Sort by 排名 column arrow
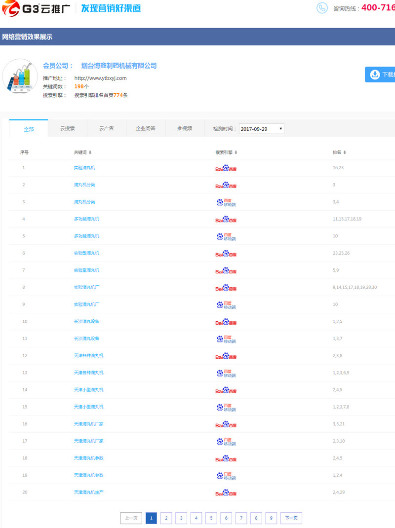 pyautogui.click(x=345, y=152)
